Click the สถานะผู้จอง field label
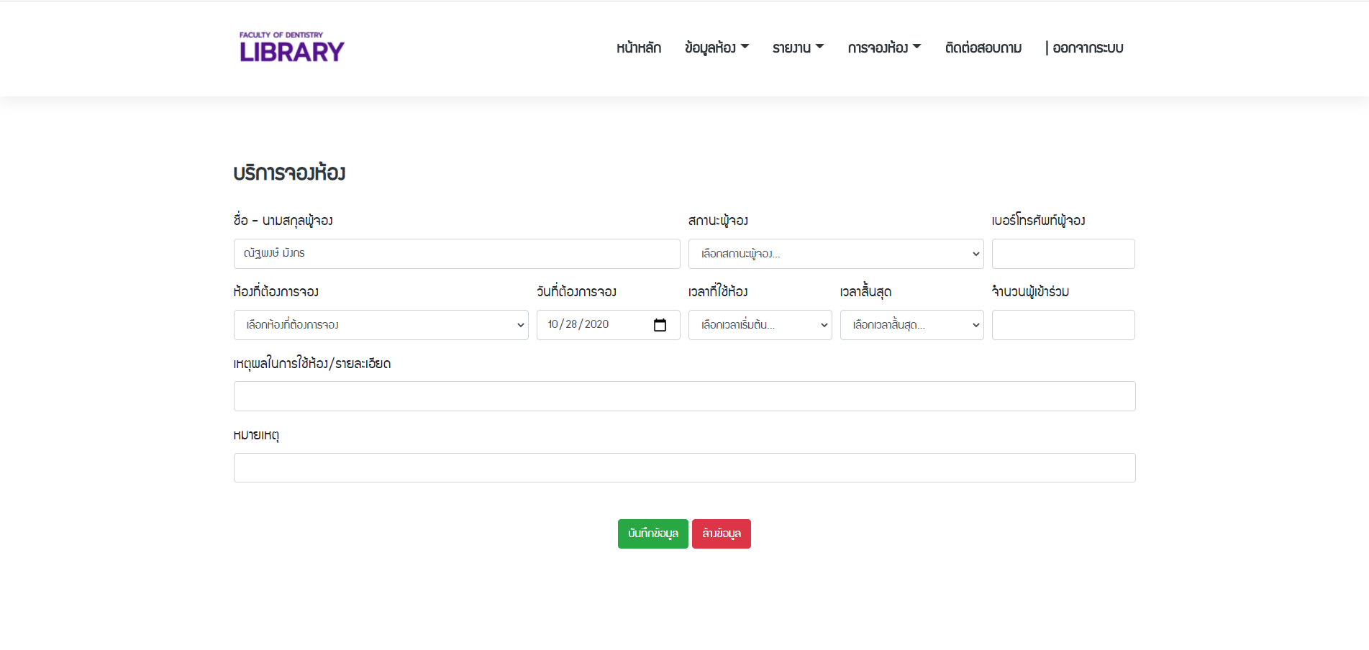Viewport: 1369px width, 650px height. click(718, 220)
